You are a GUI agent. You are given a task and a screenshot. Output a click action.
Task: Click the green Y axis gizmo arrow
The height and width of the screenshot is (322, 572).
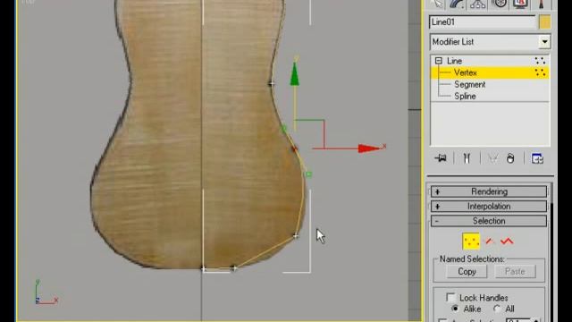[x=294, y=73]
